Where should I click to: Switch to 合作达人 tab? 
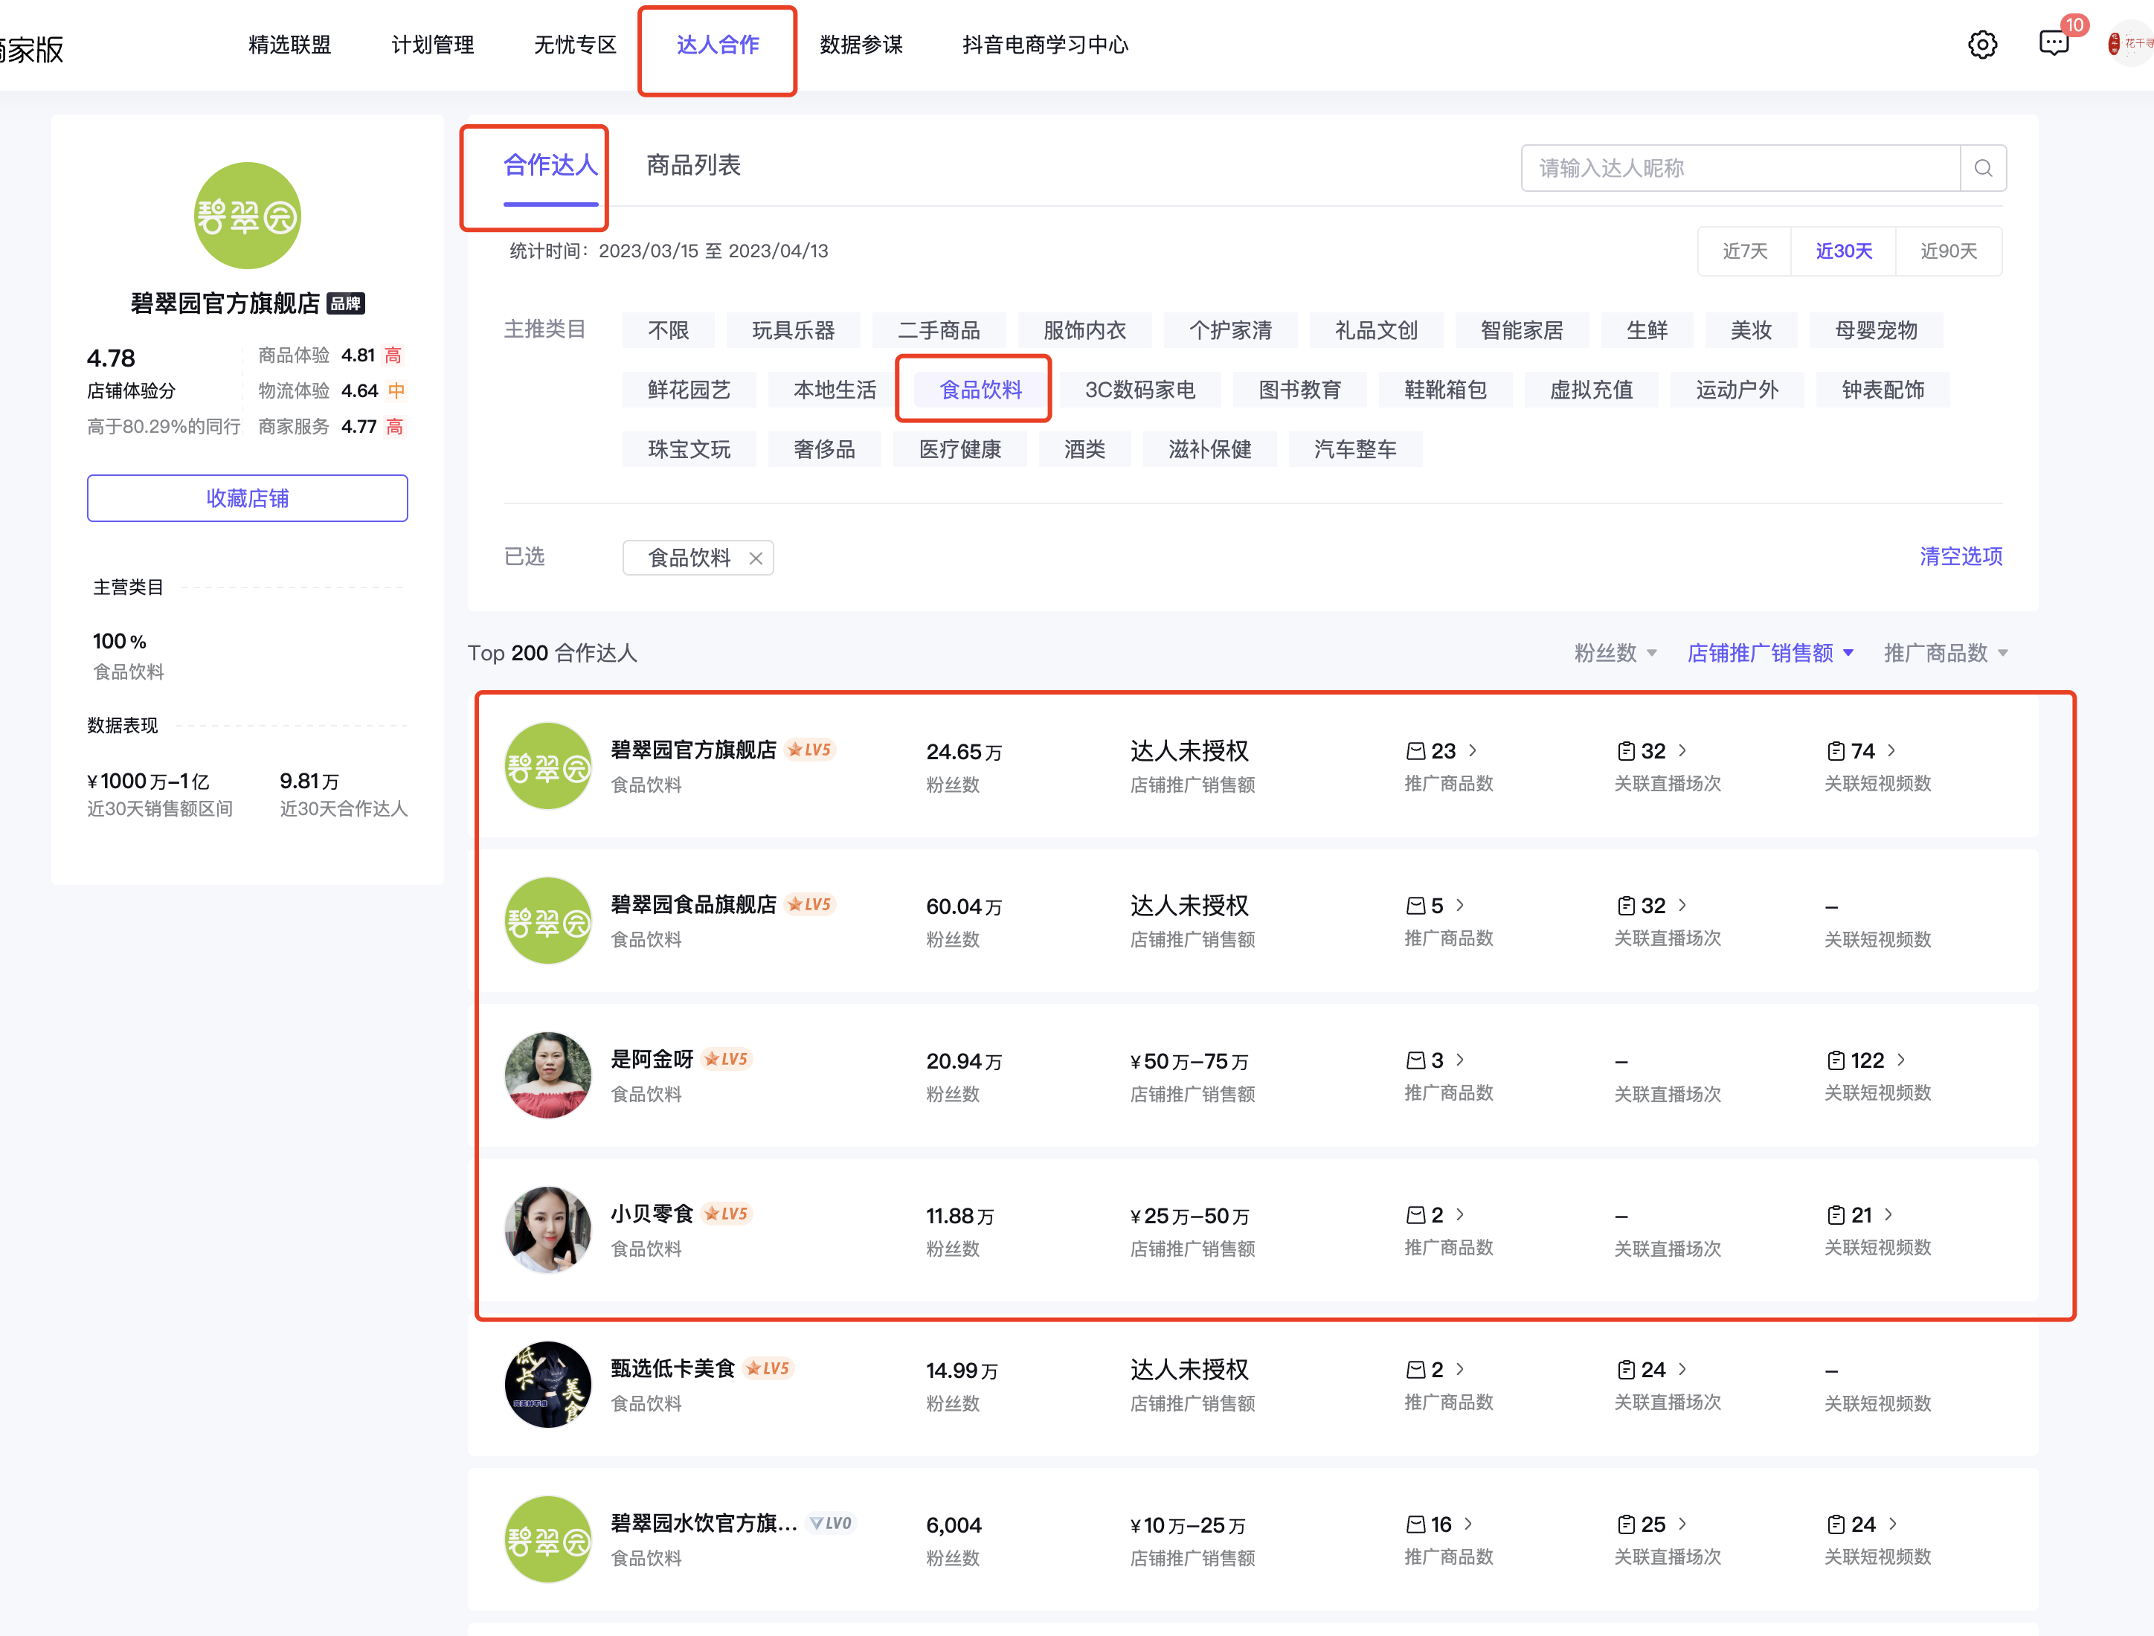tap(550, 166)
